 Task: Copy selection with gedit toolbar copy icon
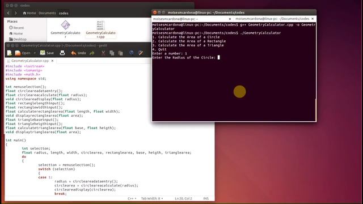[112, 53]
